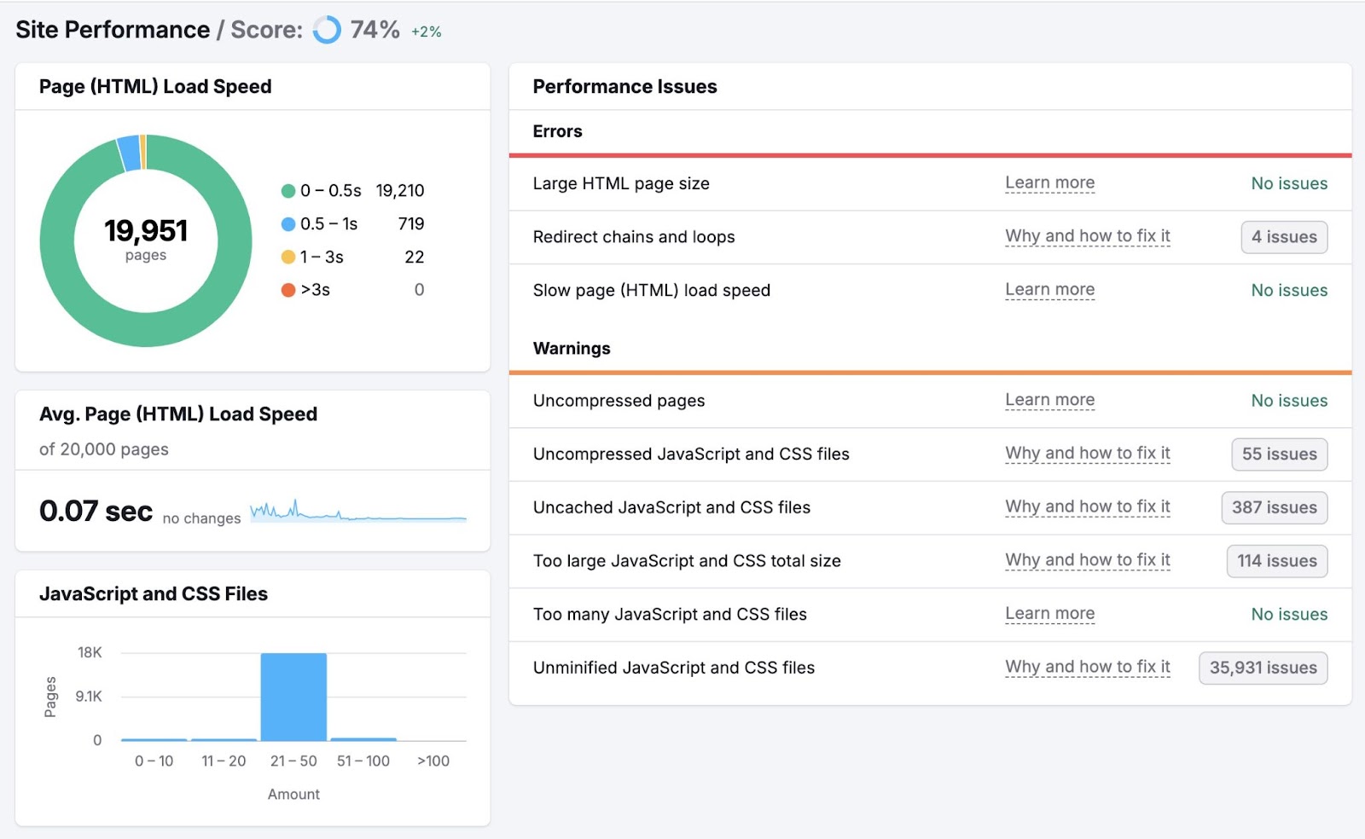Open the 387 Uncached JavaScript and CSS issues

tap(1274, 507)
